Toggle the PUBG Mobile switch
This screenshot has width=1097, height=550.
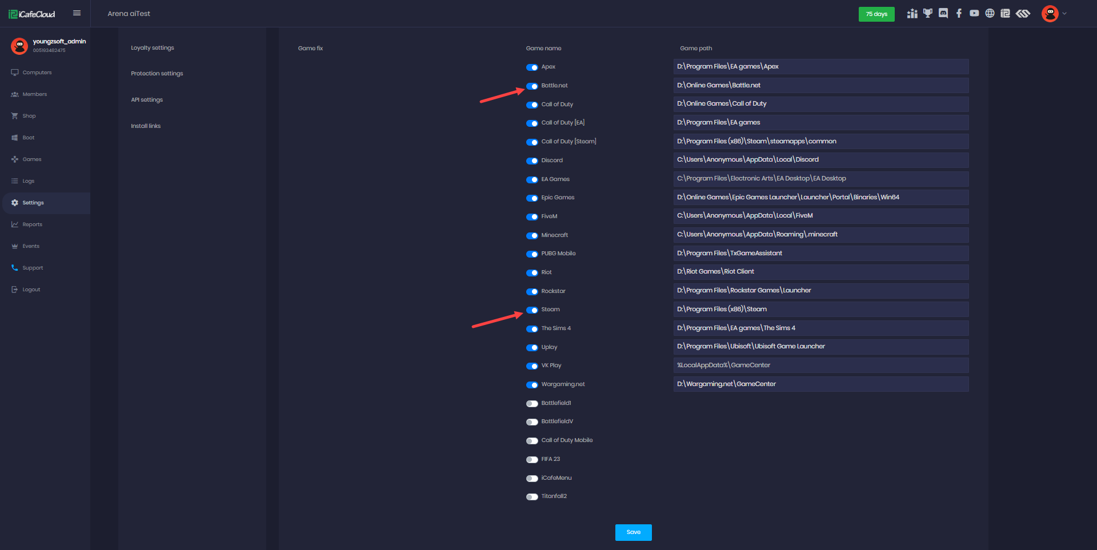coord(532,254)
